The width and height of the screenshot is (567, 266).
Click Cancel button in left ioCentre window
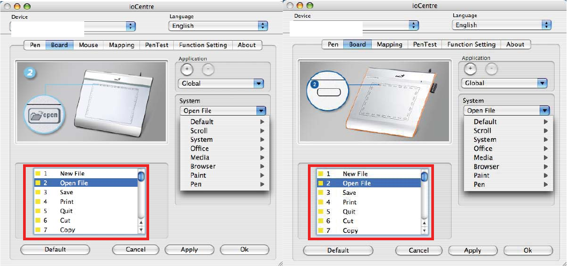point(136,249)
